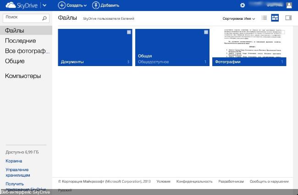Check the Общая folder checkbox
Viewport: 298px width, 195px height.
[206, 32]
